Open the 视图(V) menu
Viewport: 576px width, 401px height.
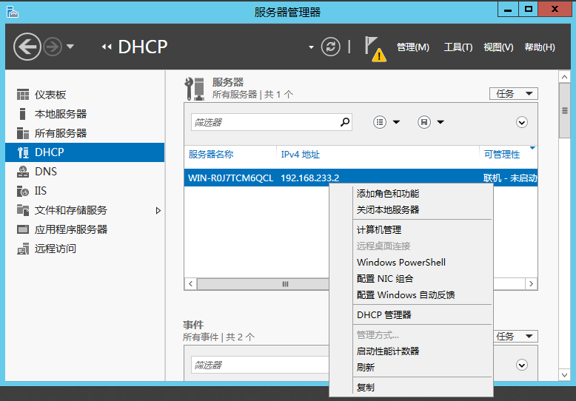(x=498, y=47)
